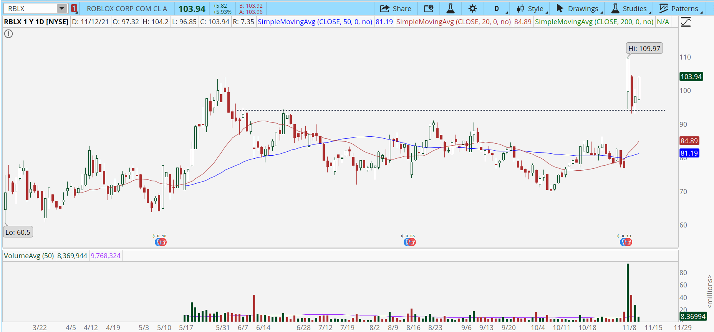Click the earnings event marker near 11/8
The image size is (714, 332).
coord(626,242)
